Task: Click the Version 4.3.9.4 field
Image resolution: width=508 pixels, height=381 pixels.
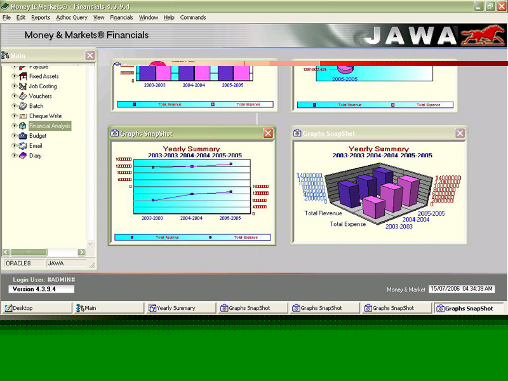Action: [41, 289]
